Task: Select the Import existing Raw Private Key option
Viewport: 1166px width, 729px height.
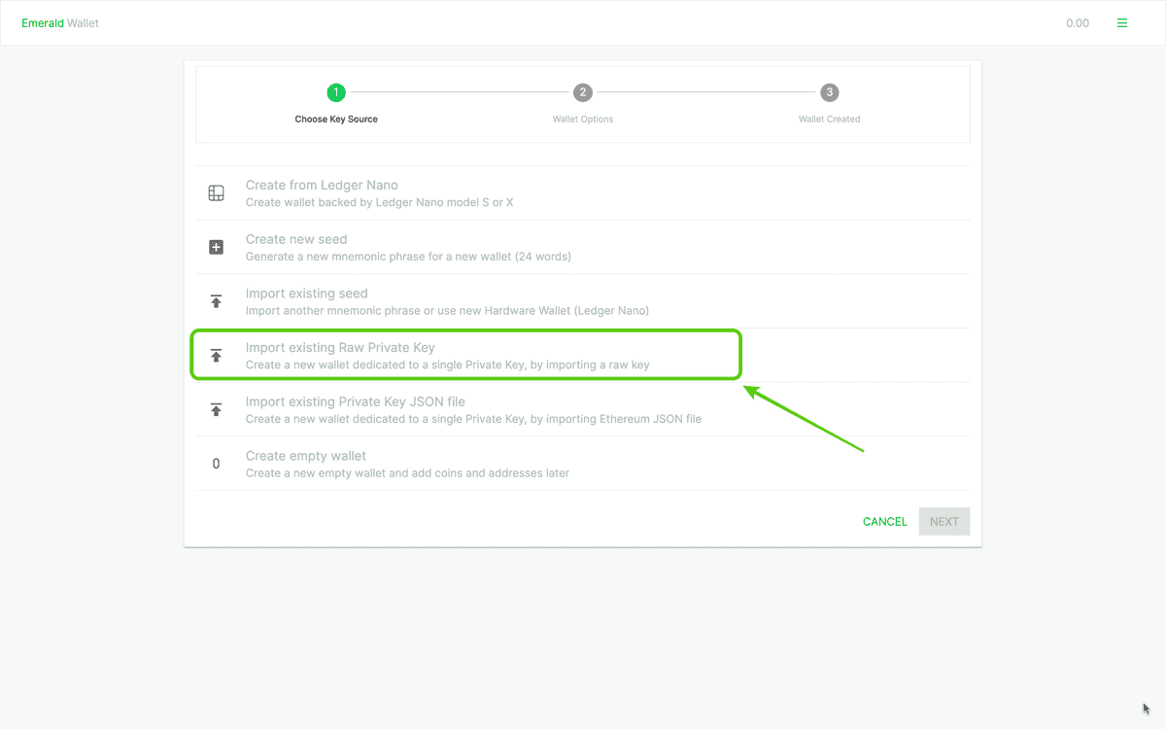Action: click(466, 354)
